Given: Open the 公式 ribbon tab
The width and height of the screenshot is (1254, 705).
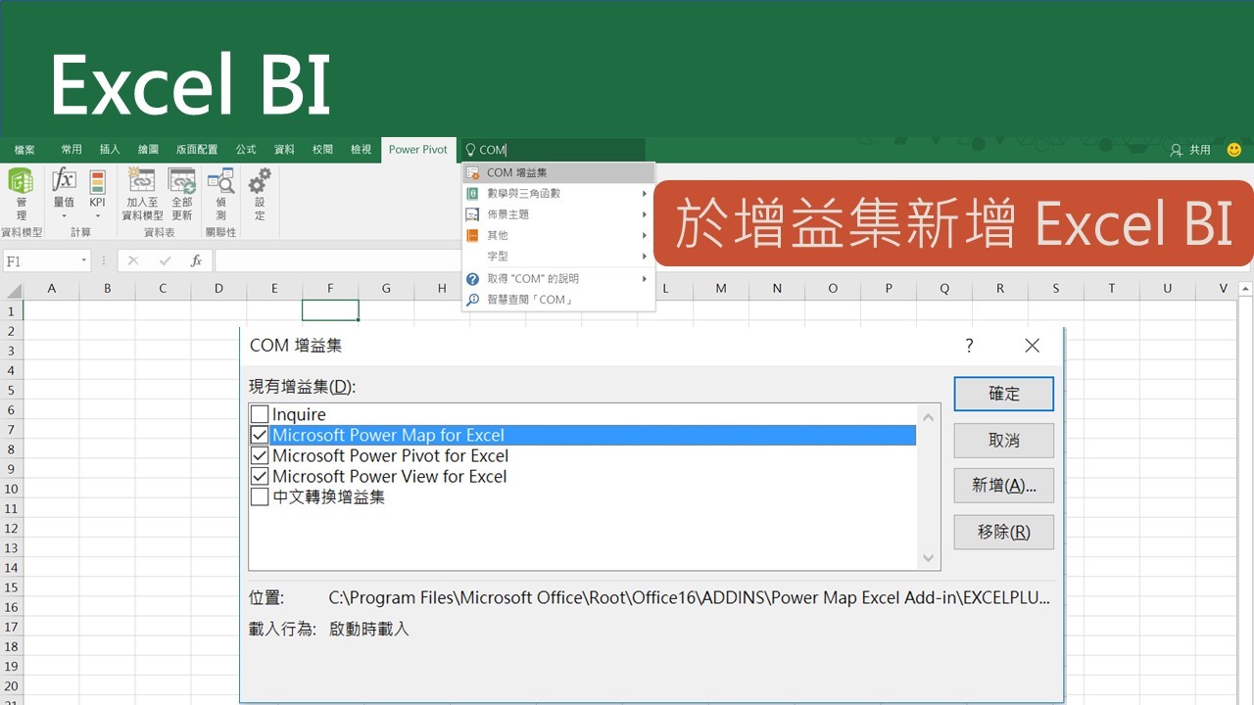Looking at the screenshot, I should (x=246, y=150).
